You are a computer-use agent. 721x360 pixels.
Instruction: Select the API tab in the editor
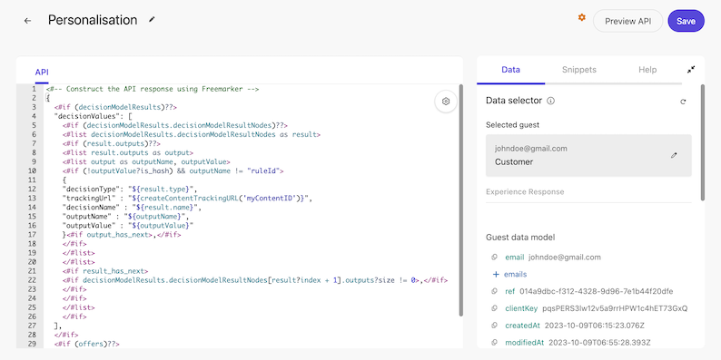(42, 73)
